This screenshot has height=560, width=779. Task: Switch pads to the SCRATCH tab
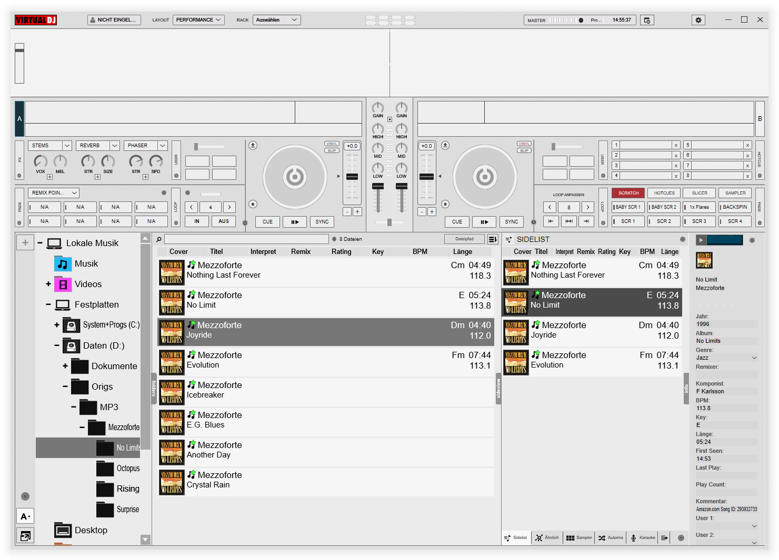(x=628, y=193)
